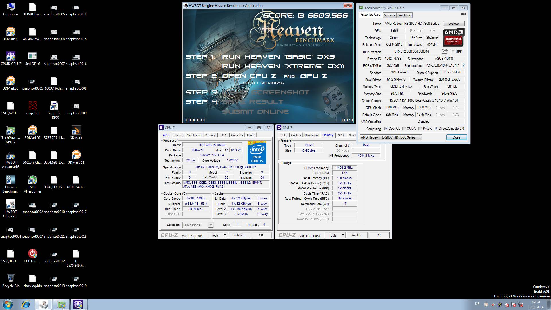The height and width of the screenshot is (310, 551).
Task: Open the TechPowerUp GPU-Z desktop shortcut
Action: pos(11,135)
